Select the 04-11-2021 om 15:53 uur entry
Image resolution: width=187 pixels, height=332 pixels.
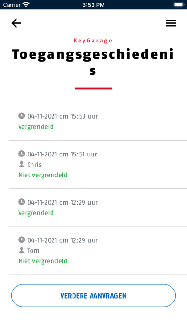pyautogui.click(x=98, y=122)
